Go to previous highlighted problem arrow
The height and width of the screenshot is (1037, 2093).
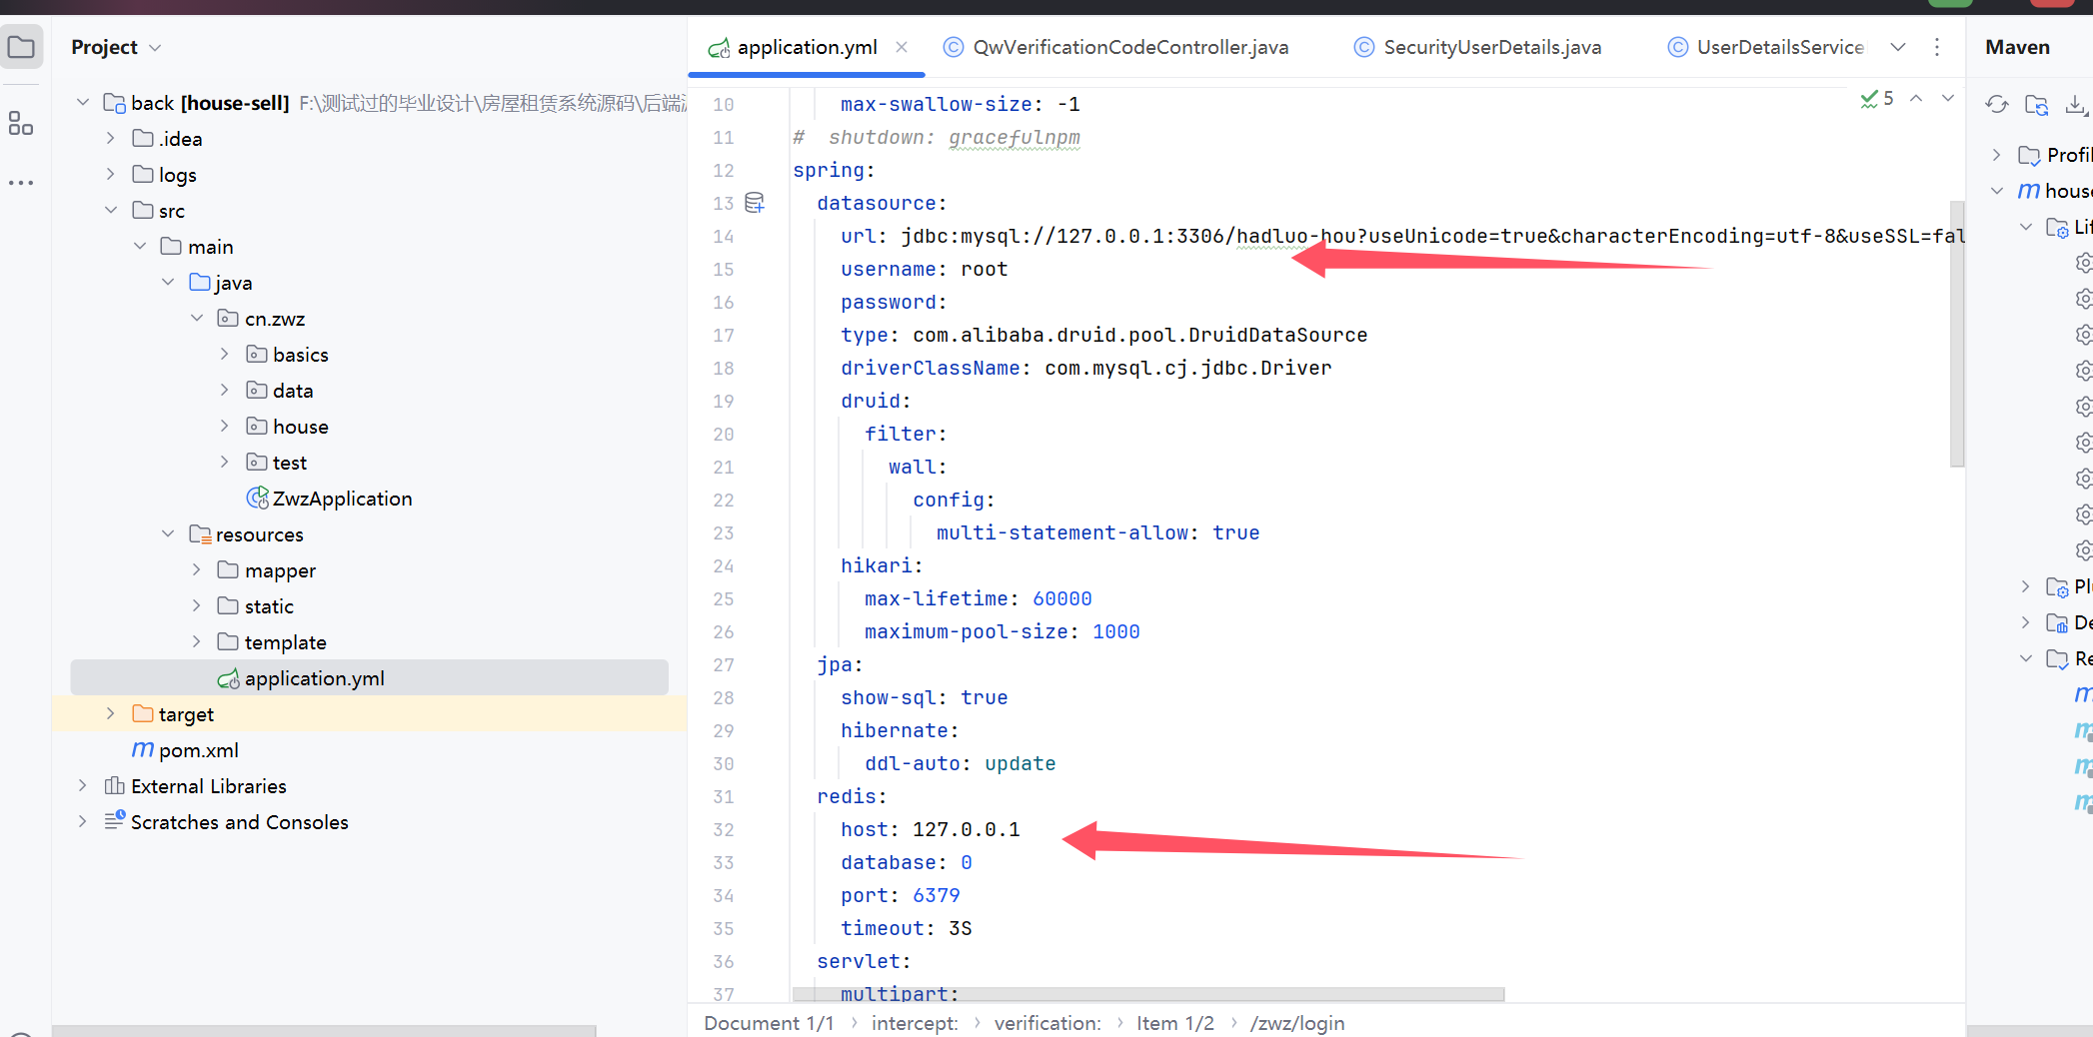(1916, 98)
